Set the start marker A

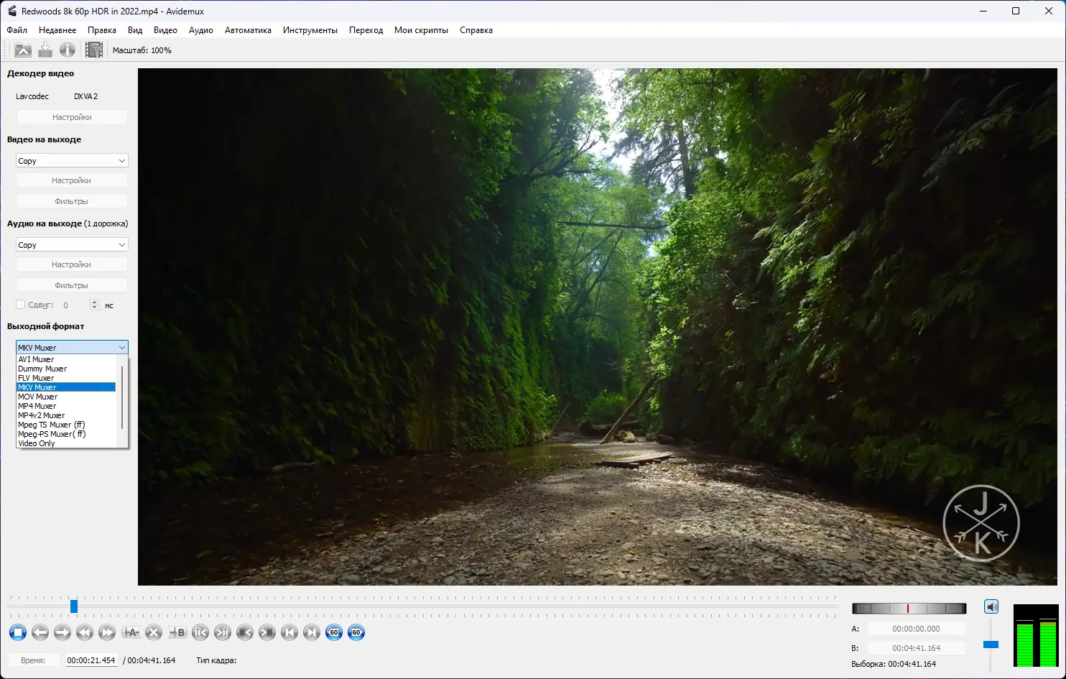coord(131,632)
